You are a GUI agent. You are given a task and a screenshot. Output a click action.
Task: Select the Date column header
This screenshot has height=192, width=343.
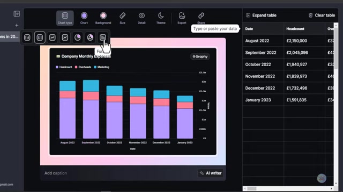pyautogui.click(x=263, y=29)
